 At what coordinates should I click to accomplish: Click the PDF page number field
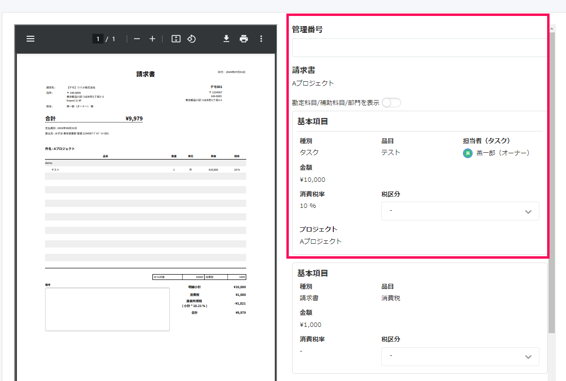pos(98,39)
